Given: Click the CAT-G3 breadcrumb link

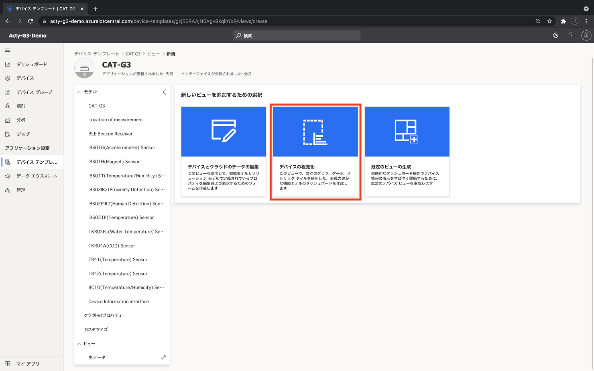Looking at the screenshot, I should (x=133, y=54).
